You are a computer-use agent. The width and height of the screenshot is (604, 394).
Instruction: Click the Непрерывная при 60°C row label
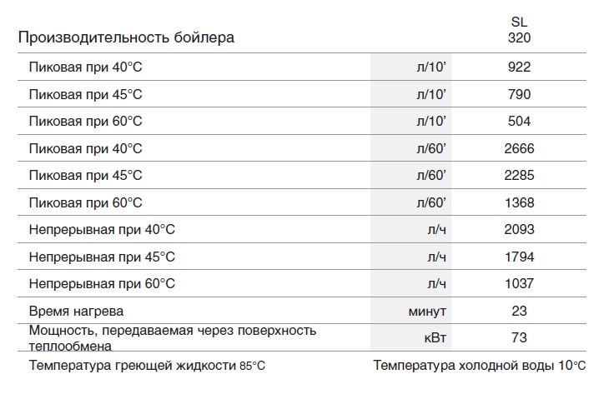(x=102, y=284)
